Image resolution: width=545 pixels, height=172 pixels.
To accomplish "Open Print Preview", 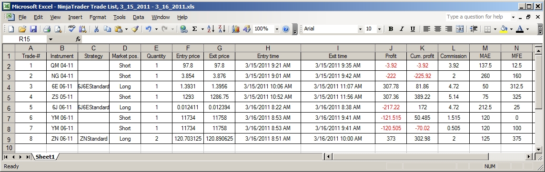I will [58, 29].
